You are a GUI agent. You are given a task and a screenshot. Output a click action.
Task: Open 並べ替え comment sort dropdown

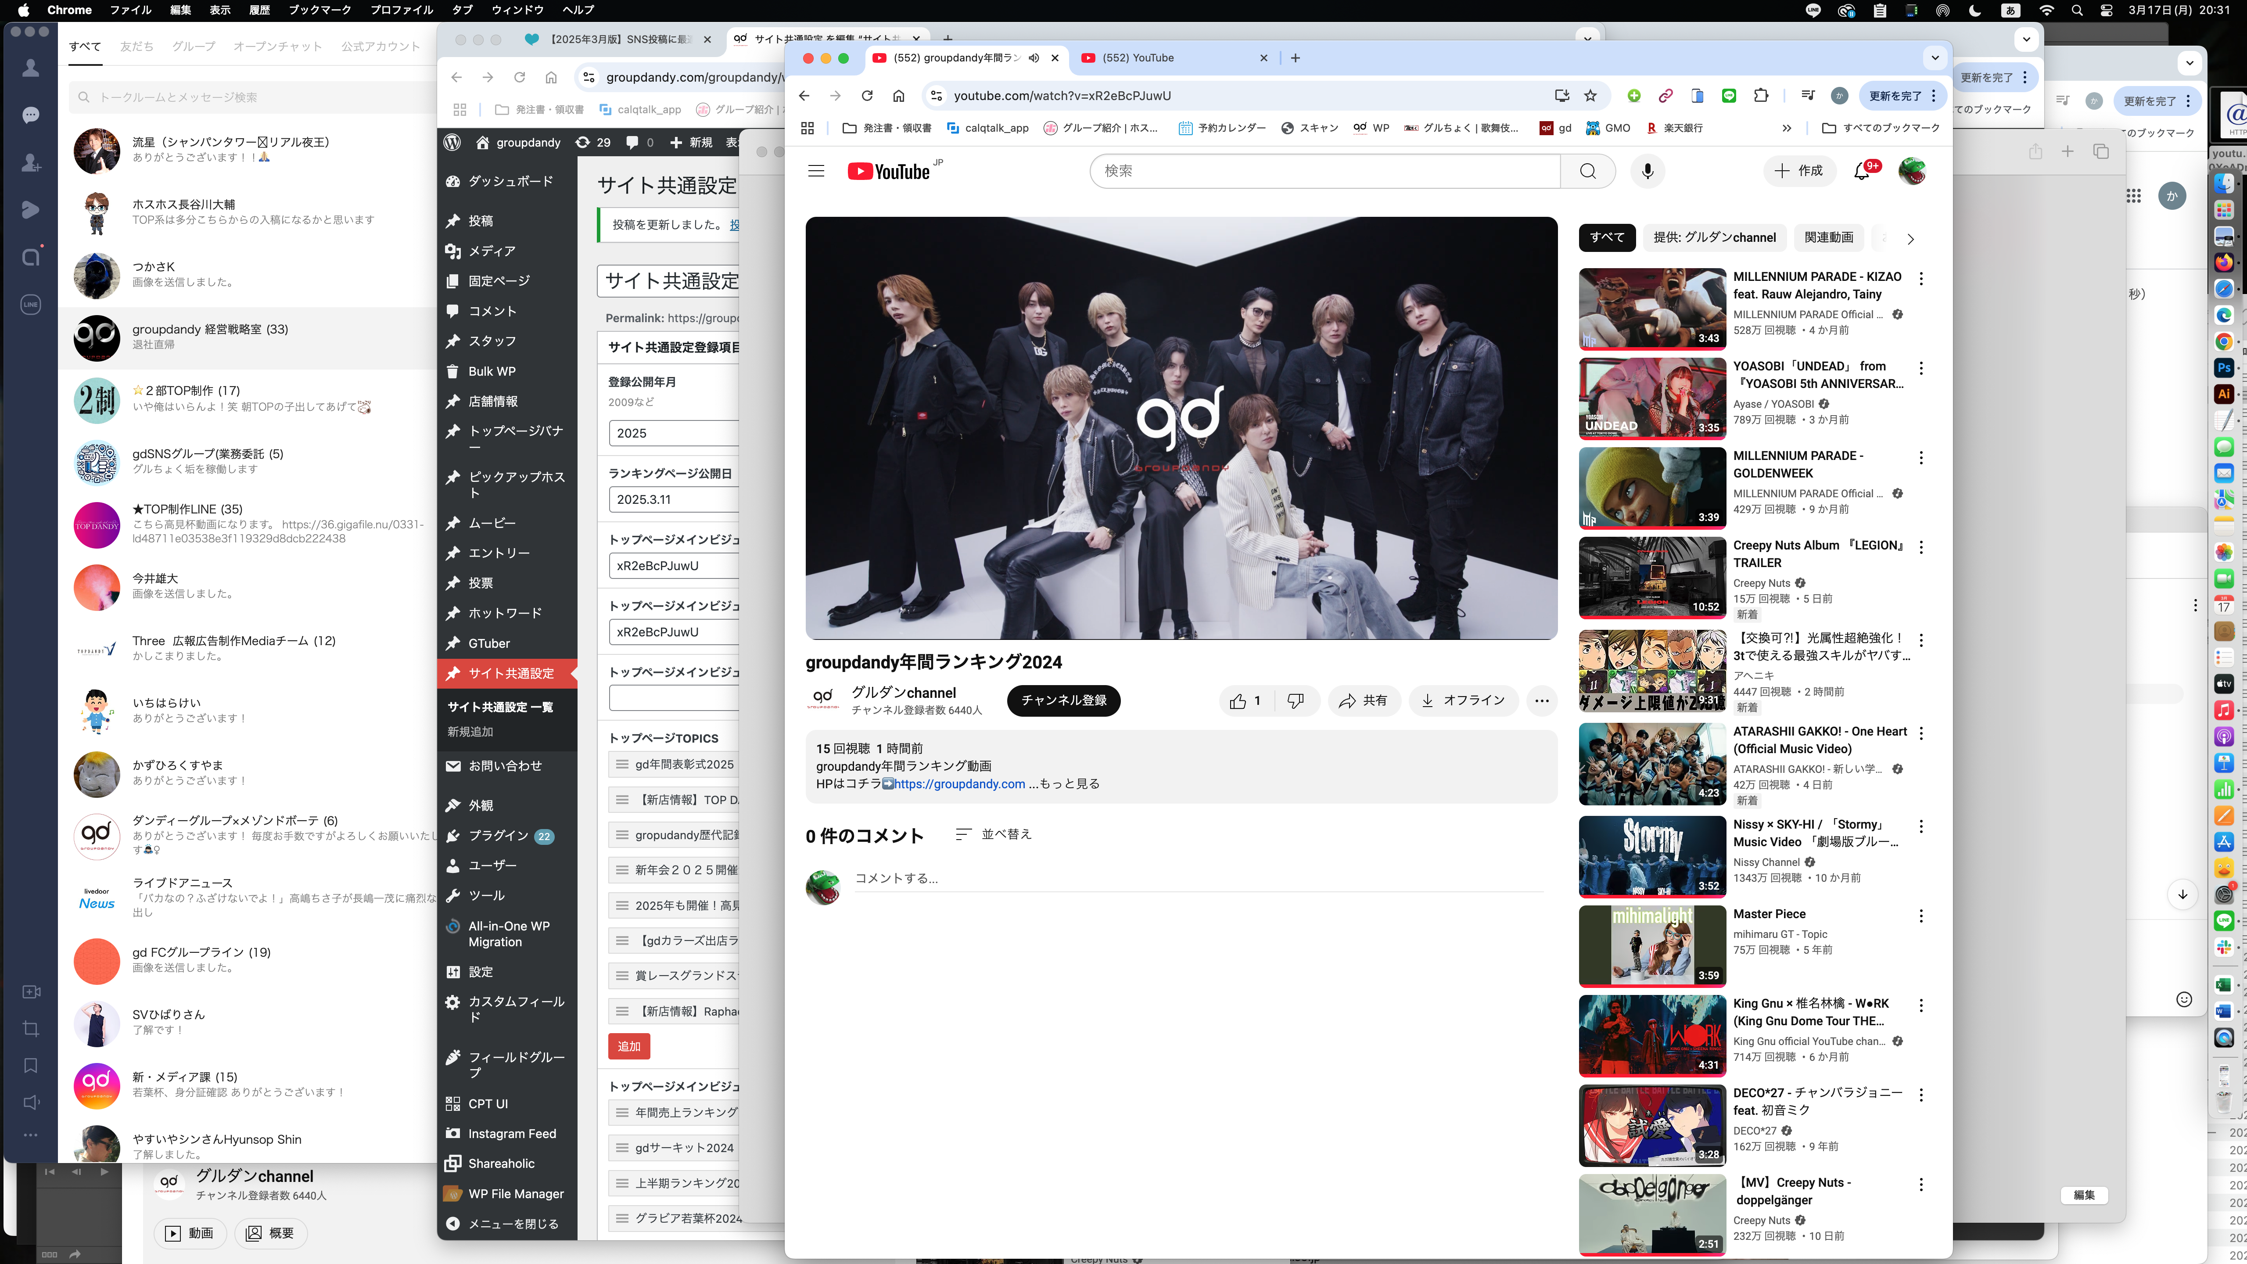coord(994,834)
